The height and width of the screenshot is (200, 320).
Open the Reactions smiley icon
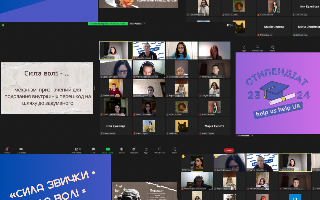pyautogui.click(x=134, y=149)
